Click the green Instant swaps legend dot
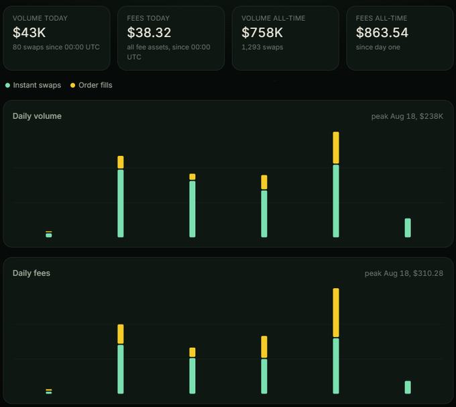Screen dimensions: 456x407 (x=7, y=85)
